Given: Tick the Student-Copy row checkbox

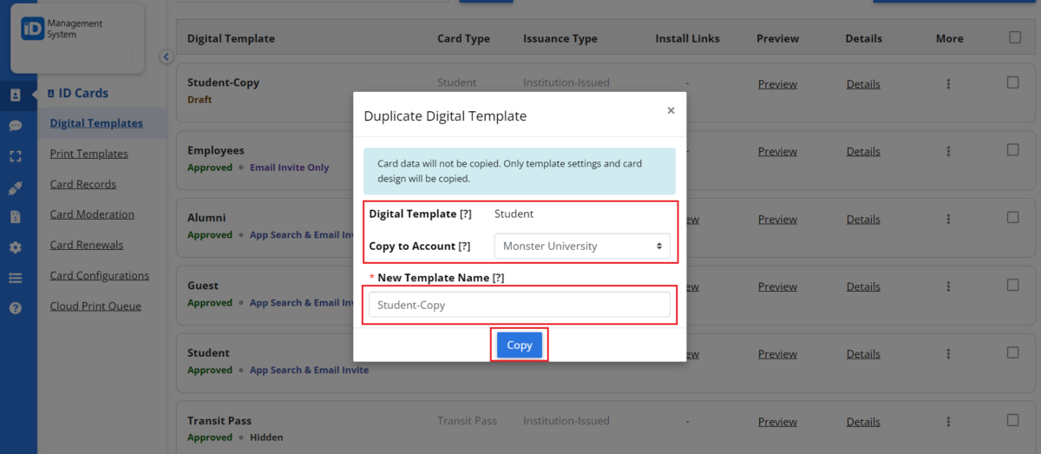Looking at the screenshot, I should (1012, 82).
